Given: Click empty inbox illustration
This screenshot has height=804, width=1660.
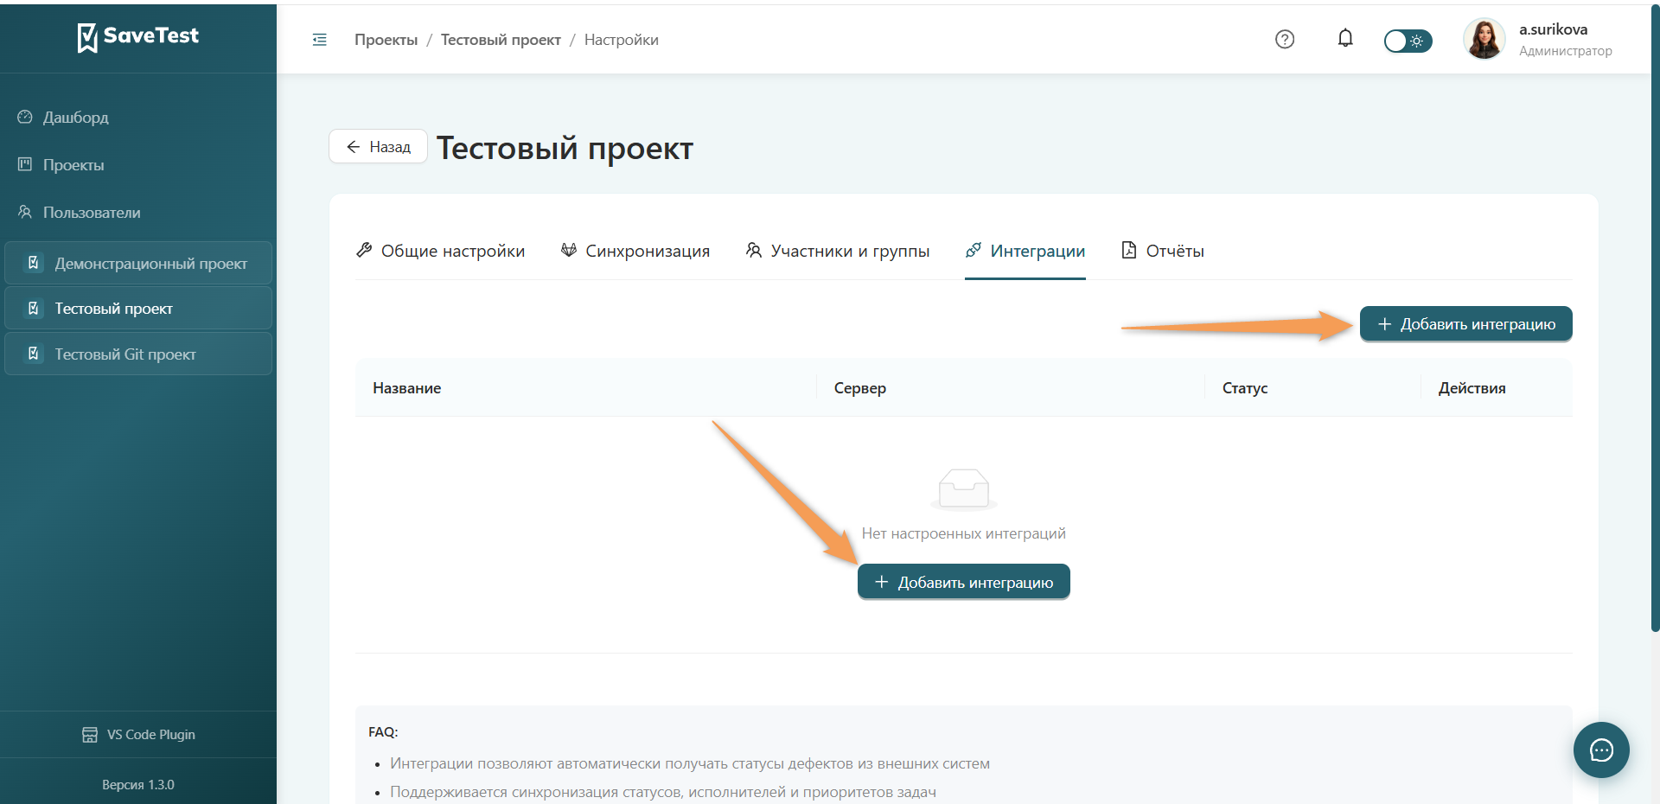Looking at the screenshot, I should [964, 489].
